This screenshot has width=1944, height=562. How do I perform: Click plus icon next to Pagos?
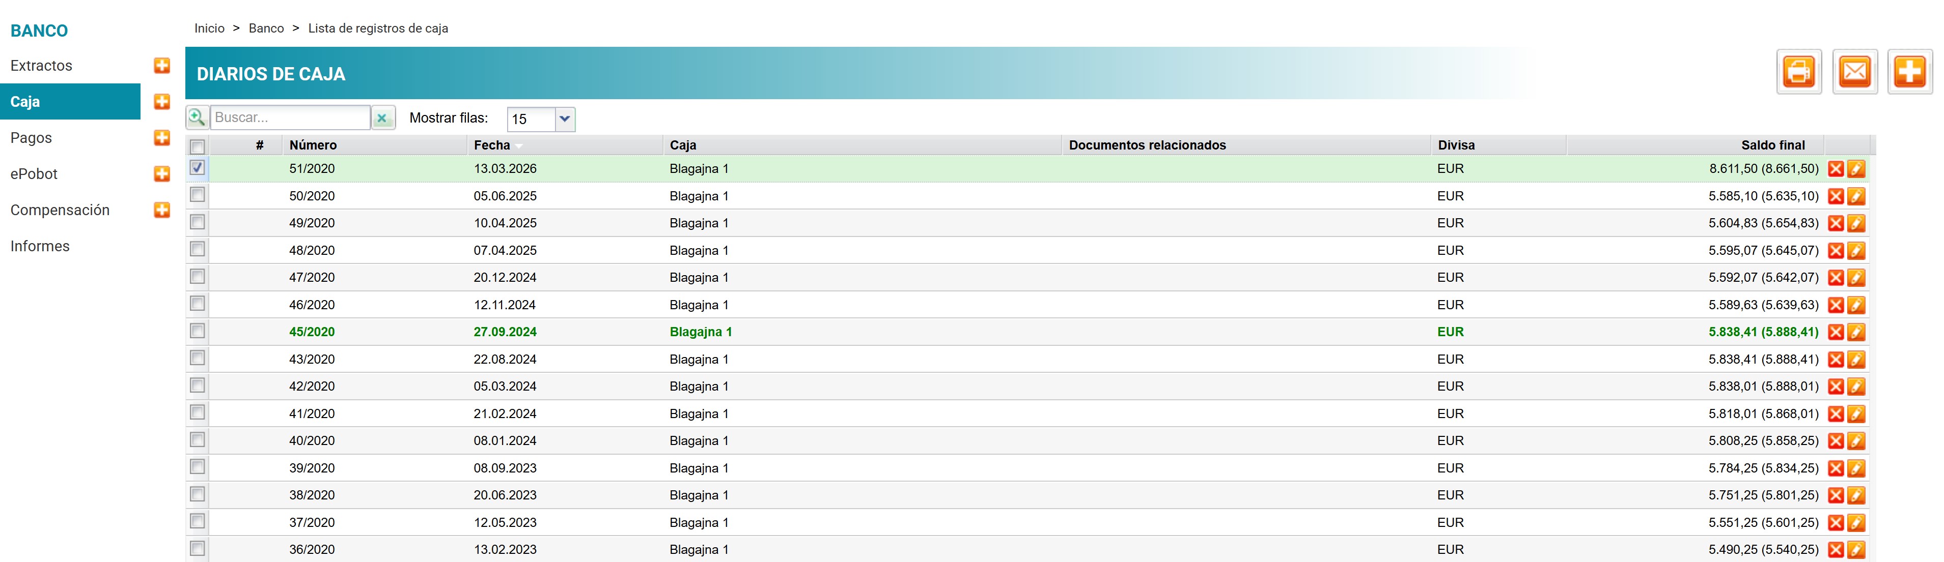coord(161,138)
